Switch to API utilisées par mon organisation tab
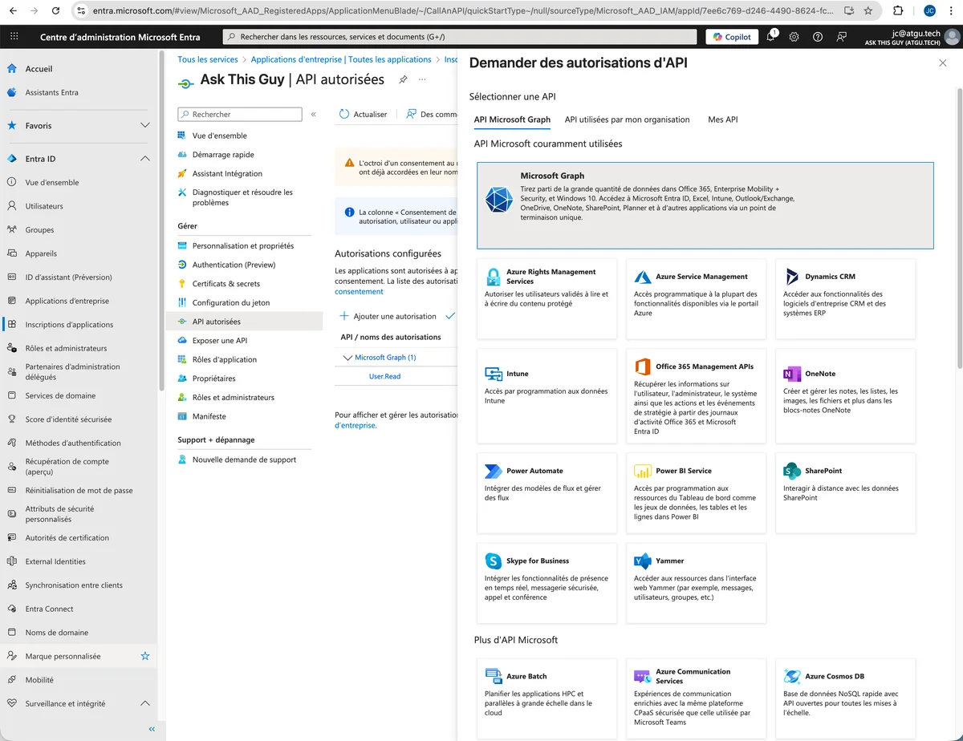This screenshot has height=741, width=963. pyautogui.click(x=627, y=119)
